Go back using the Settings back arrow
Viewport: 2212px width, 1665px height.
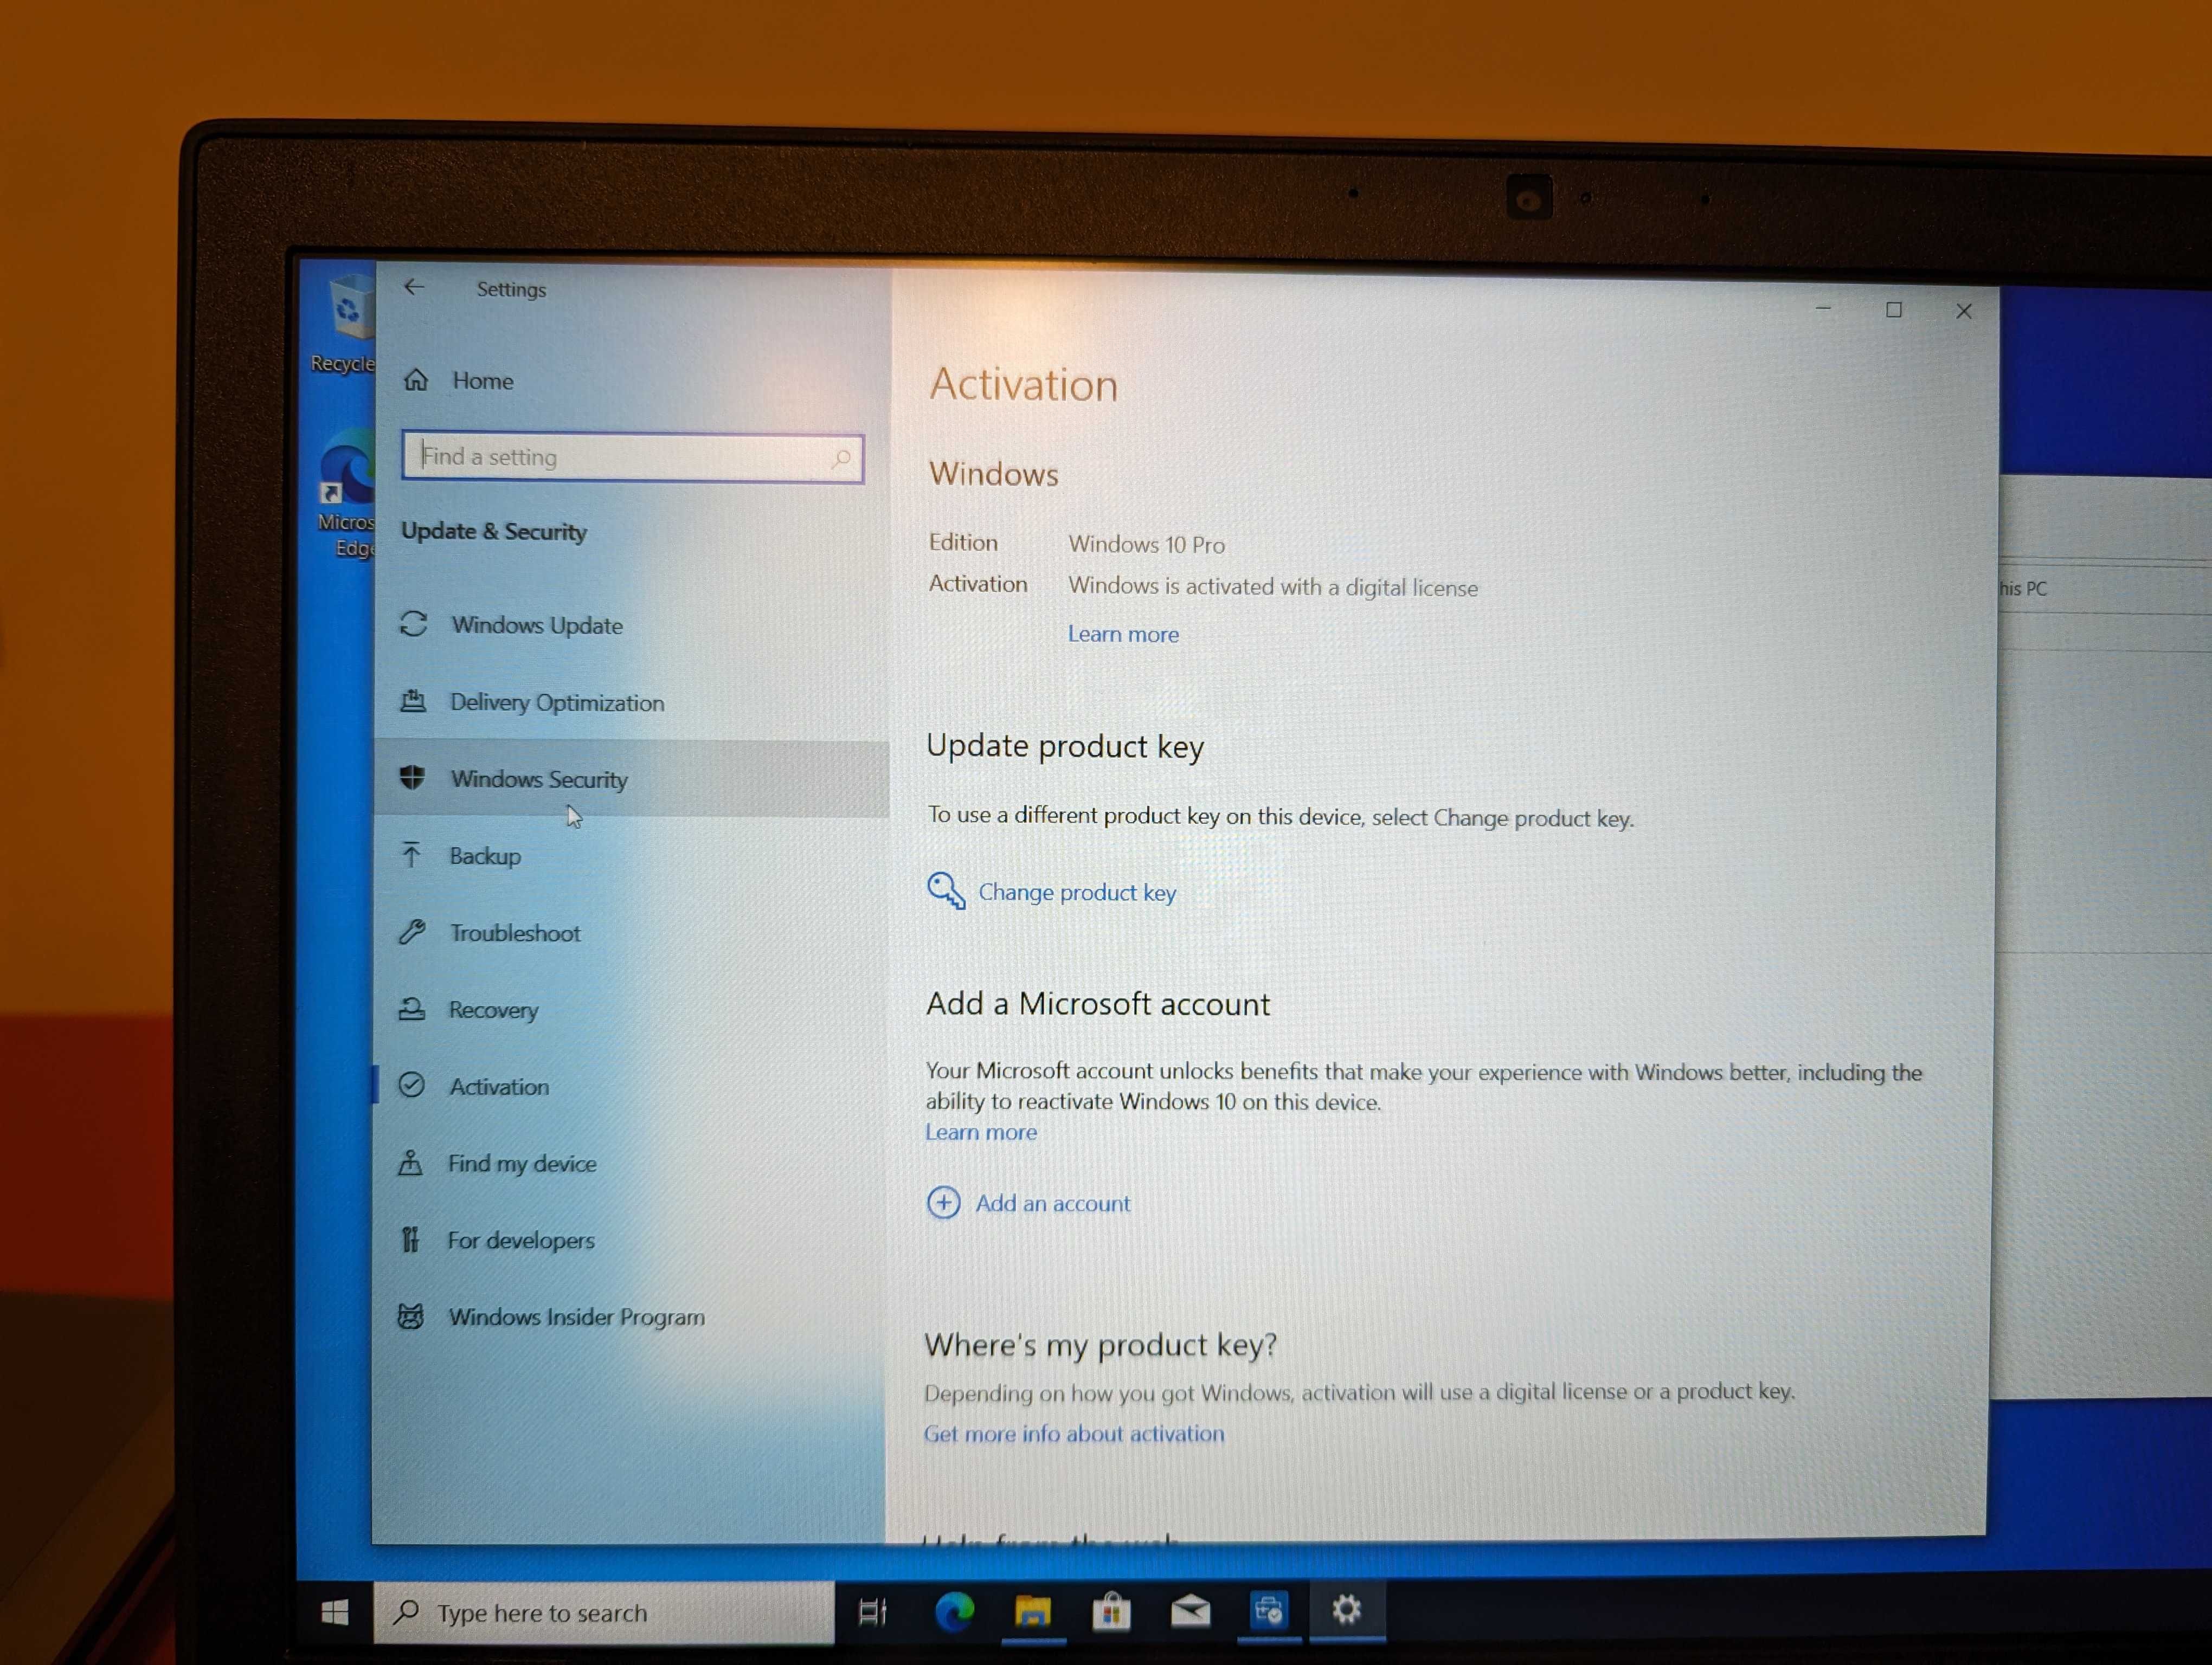tap(414, 287)
